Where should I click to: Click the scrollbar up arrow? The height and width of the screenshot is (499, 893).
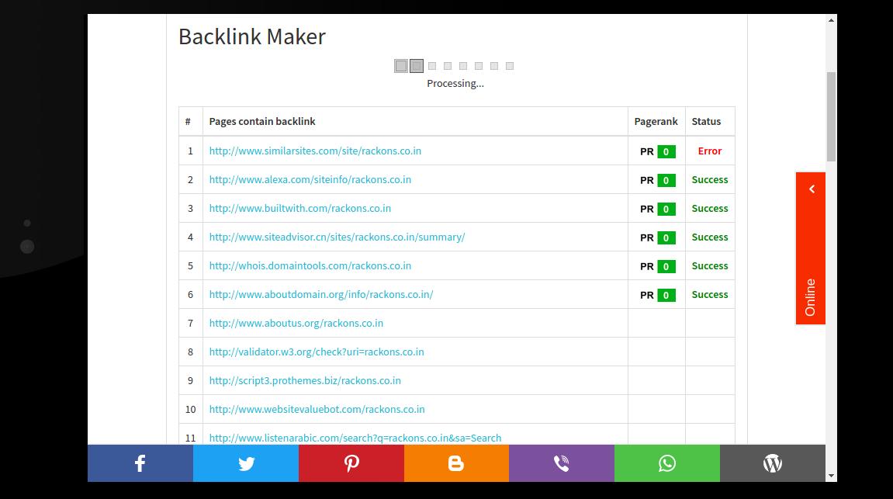[832, 20]
